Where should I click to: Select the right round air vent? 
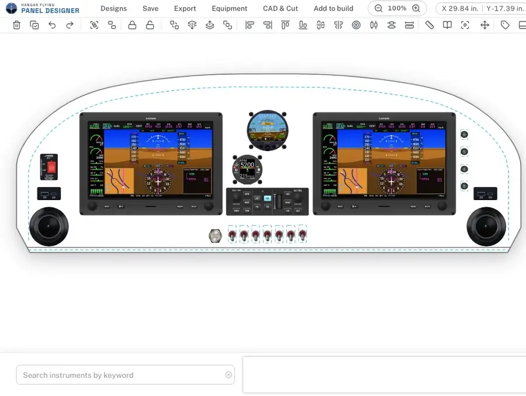(486, 226)
